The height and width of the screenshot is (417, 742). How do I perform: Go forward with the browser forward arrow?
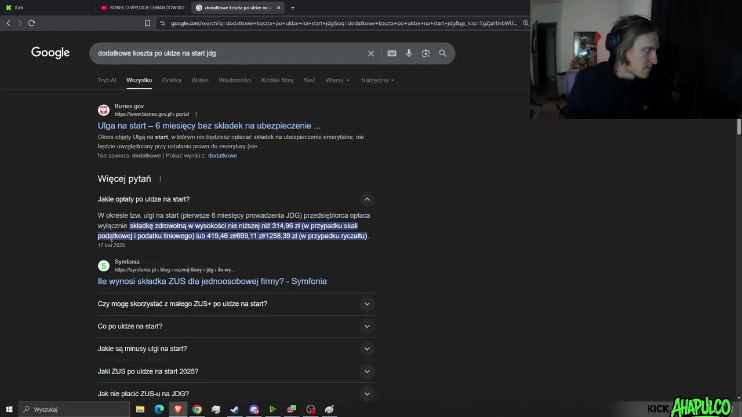tap(20, 23)
